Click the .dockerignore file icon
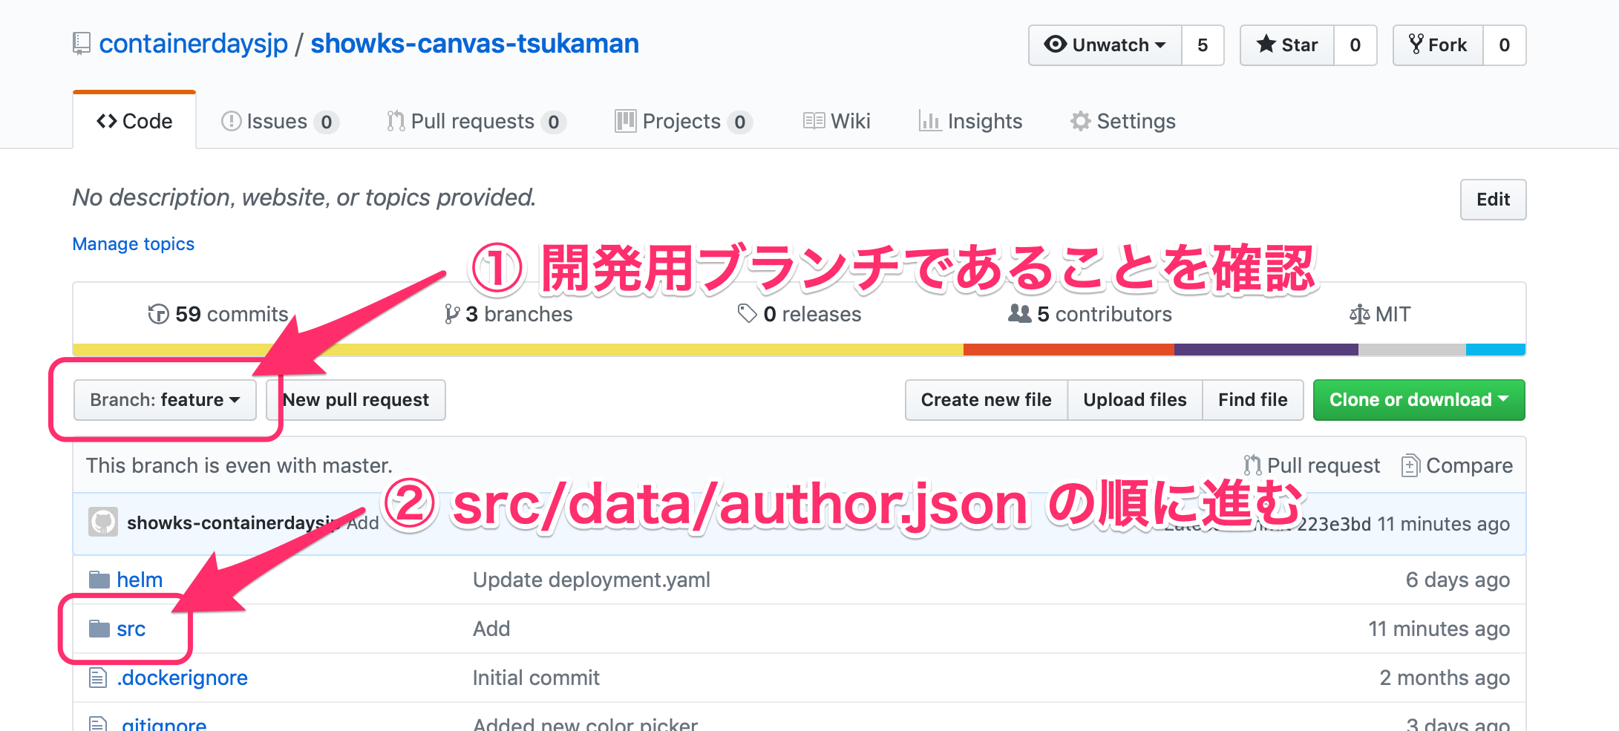Screen dimensions: 1619x731 [98, 678]
